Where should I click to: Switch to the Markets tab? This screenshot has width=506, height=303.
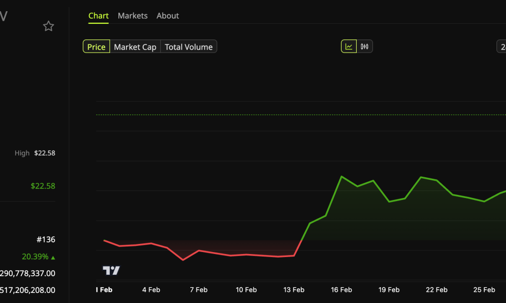coord(133,16)
